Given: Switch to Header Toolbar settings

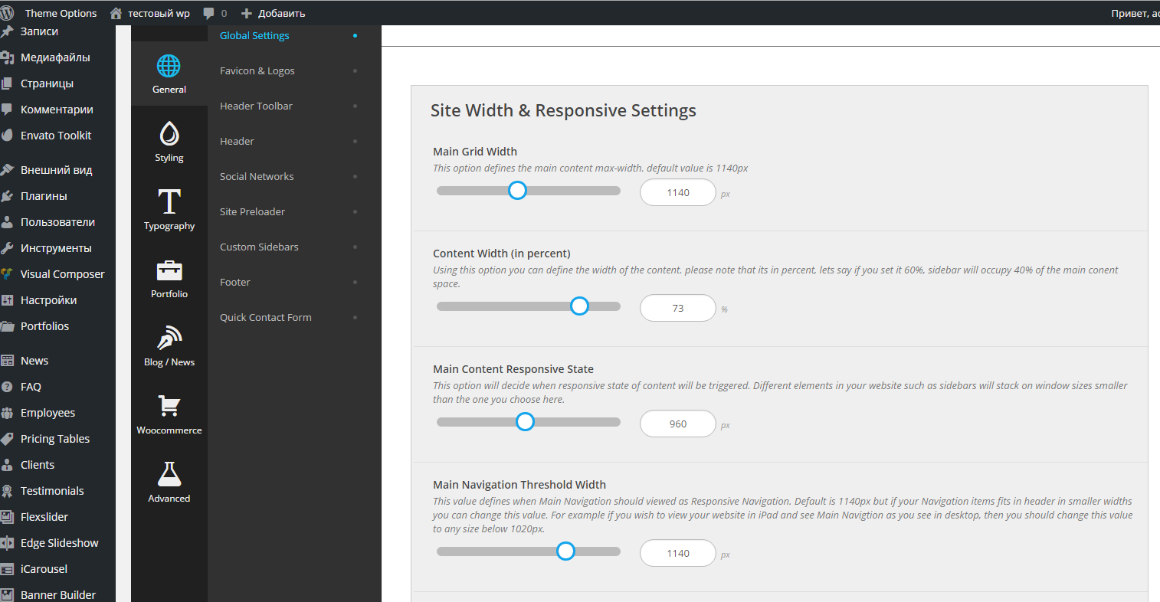Looking at the screenshot, I should pos(256,106).
